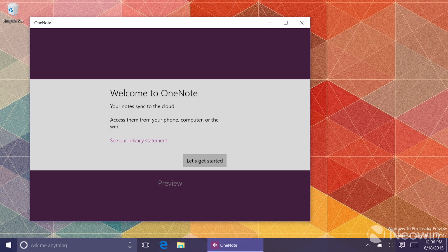This screenshot has height=252, width=448.
Task: Click the Preview label in OneNote
Action: pos(170,183)
